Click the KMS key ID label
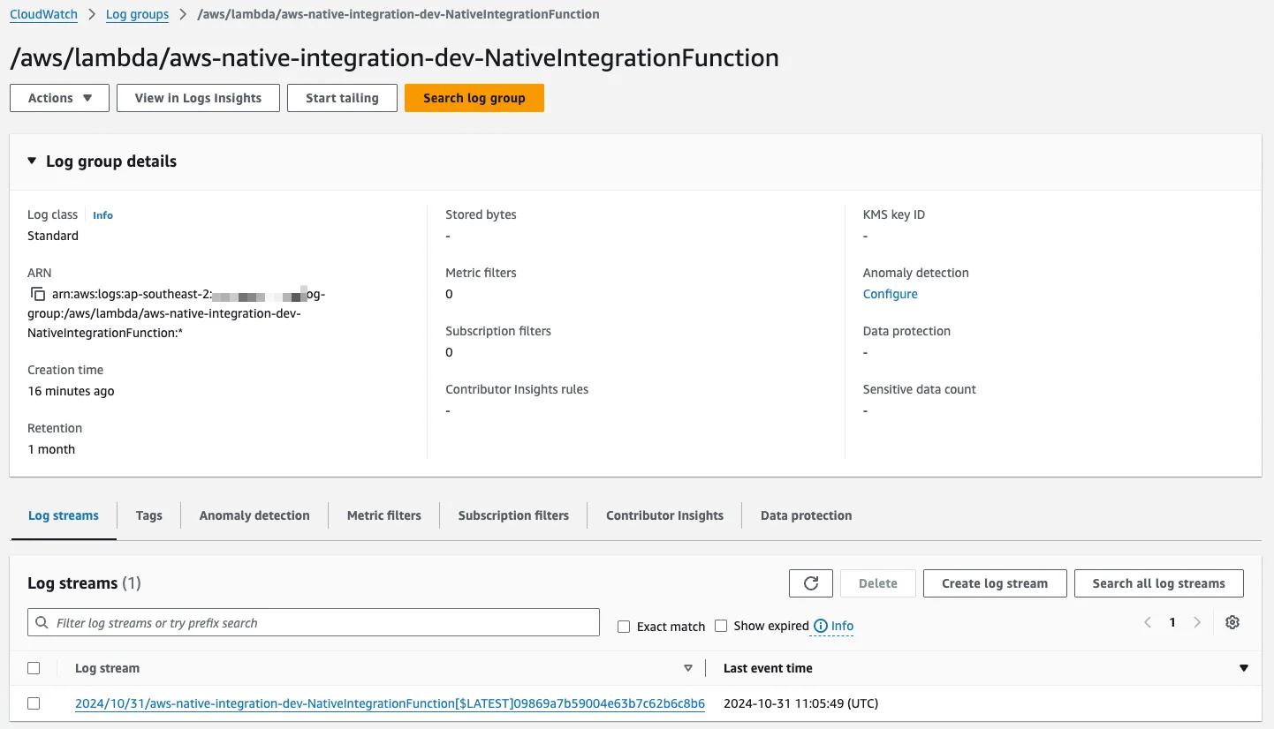The height and width of the screenshot is (729, 1274). point(894,214)
